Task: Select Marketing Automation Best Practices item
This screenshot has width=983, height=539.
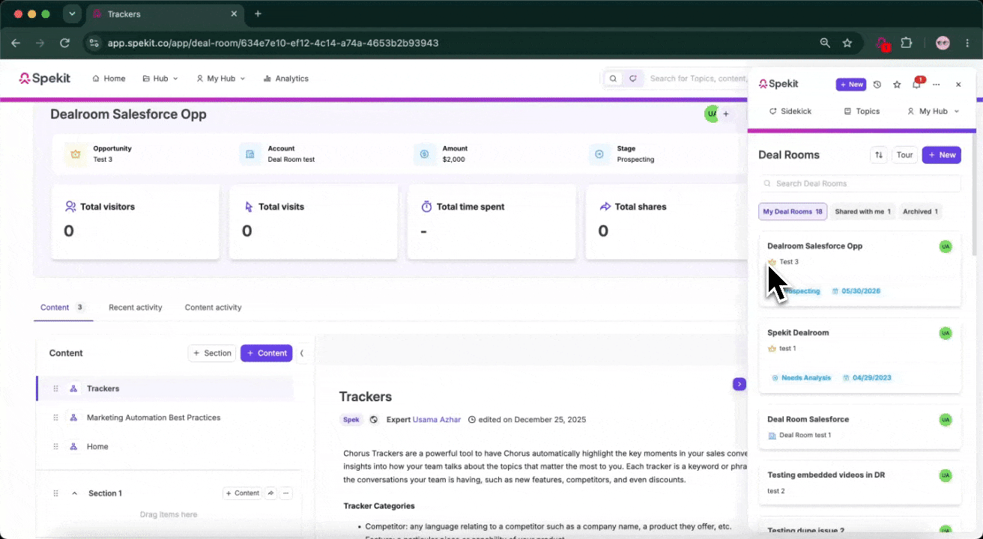Action: click(165, 418)
